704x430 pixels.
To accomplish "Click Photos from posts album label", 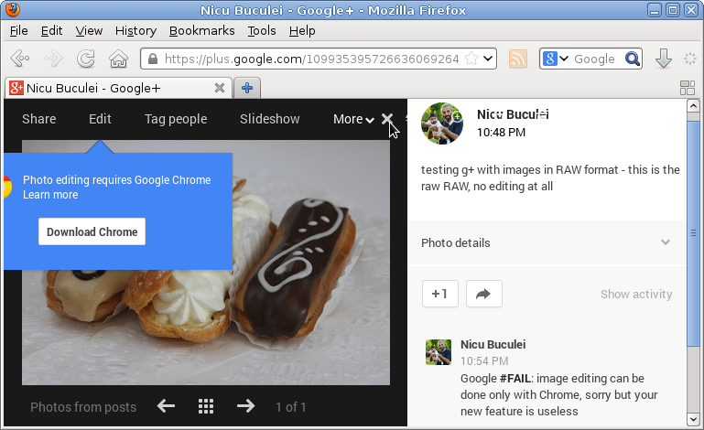I will click(x=83, y=407).
